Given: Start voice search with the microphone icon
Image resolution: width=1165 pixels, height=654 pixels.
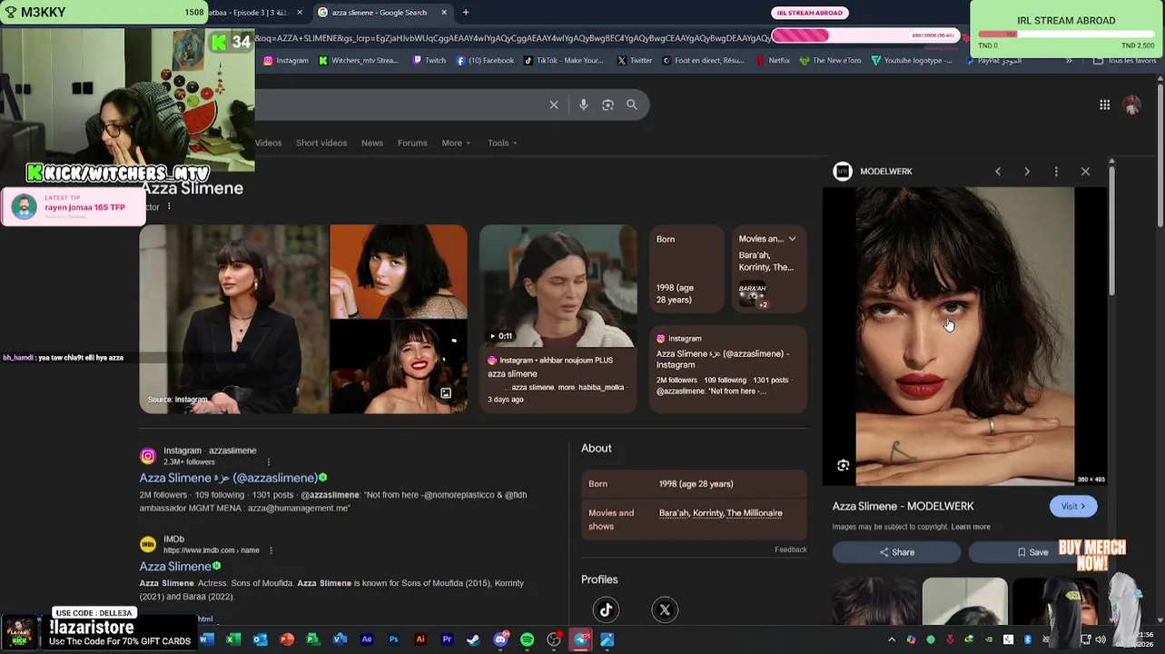Looking at the screenshot, I should [583, 104].
